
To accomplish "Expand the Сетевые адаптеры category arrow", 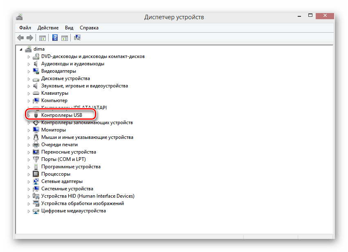I will [x=29, y=181].
